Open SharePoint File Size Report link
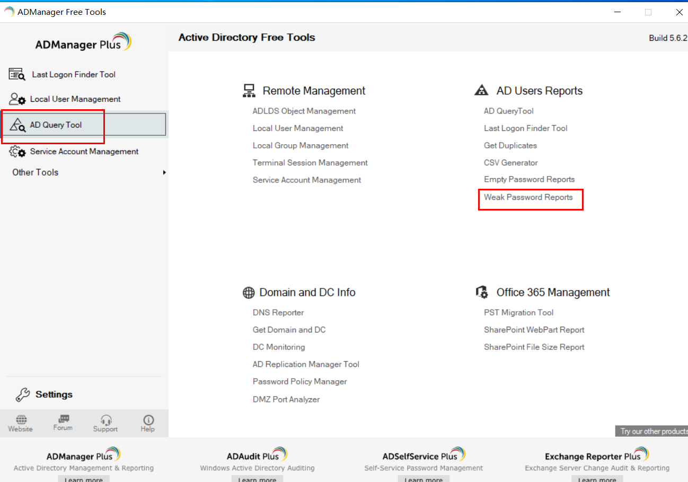 click(534, 347)
